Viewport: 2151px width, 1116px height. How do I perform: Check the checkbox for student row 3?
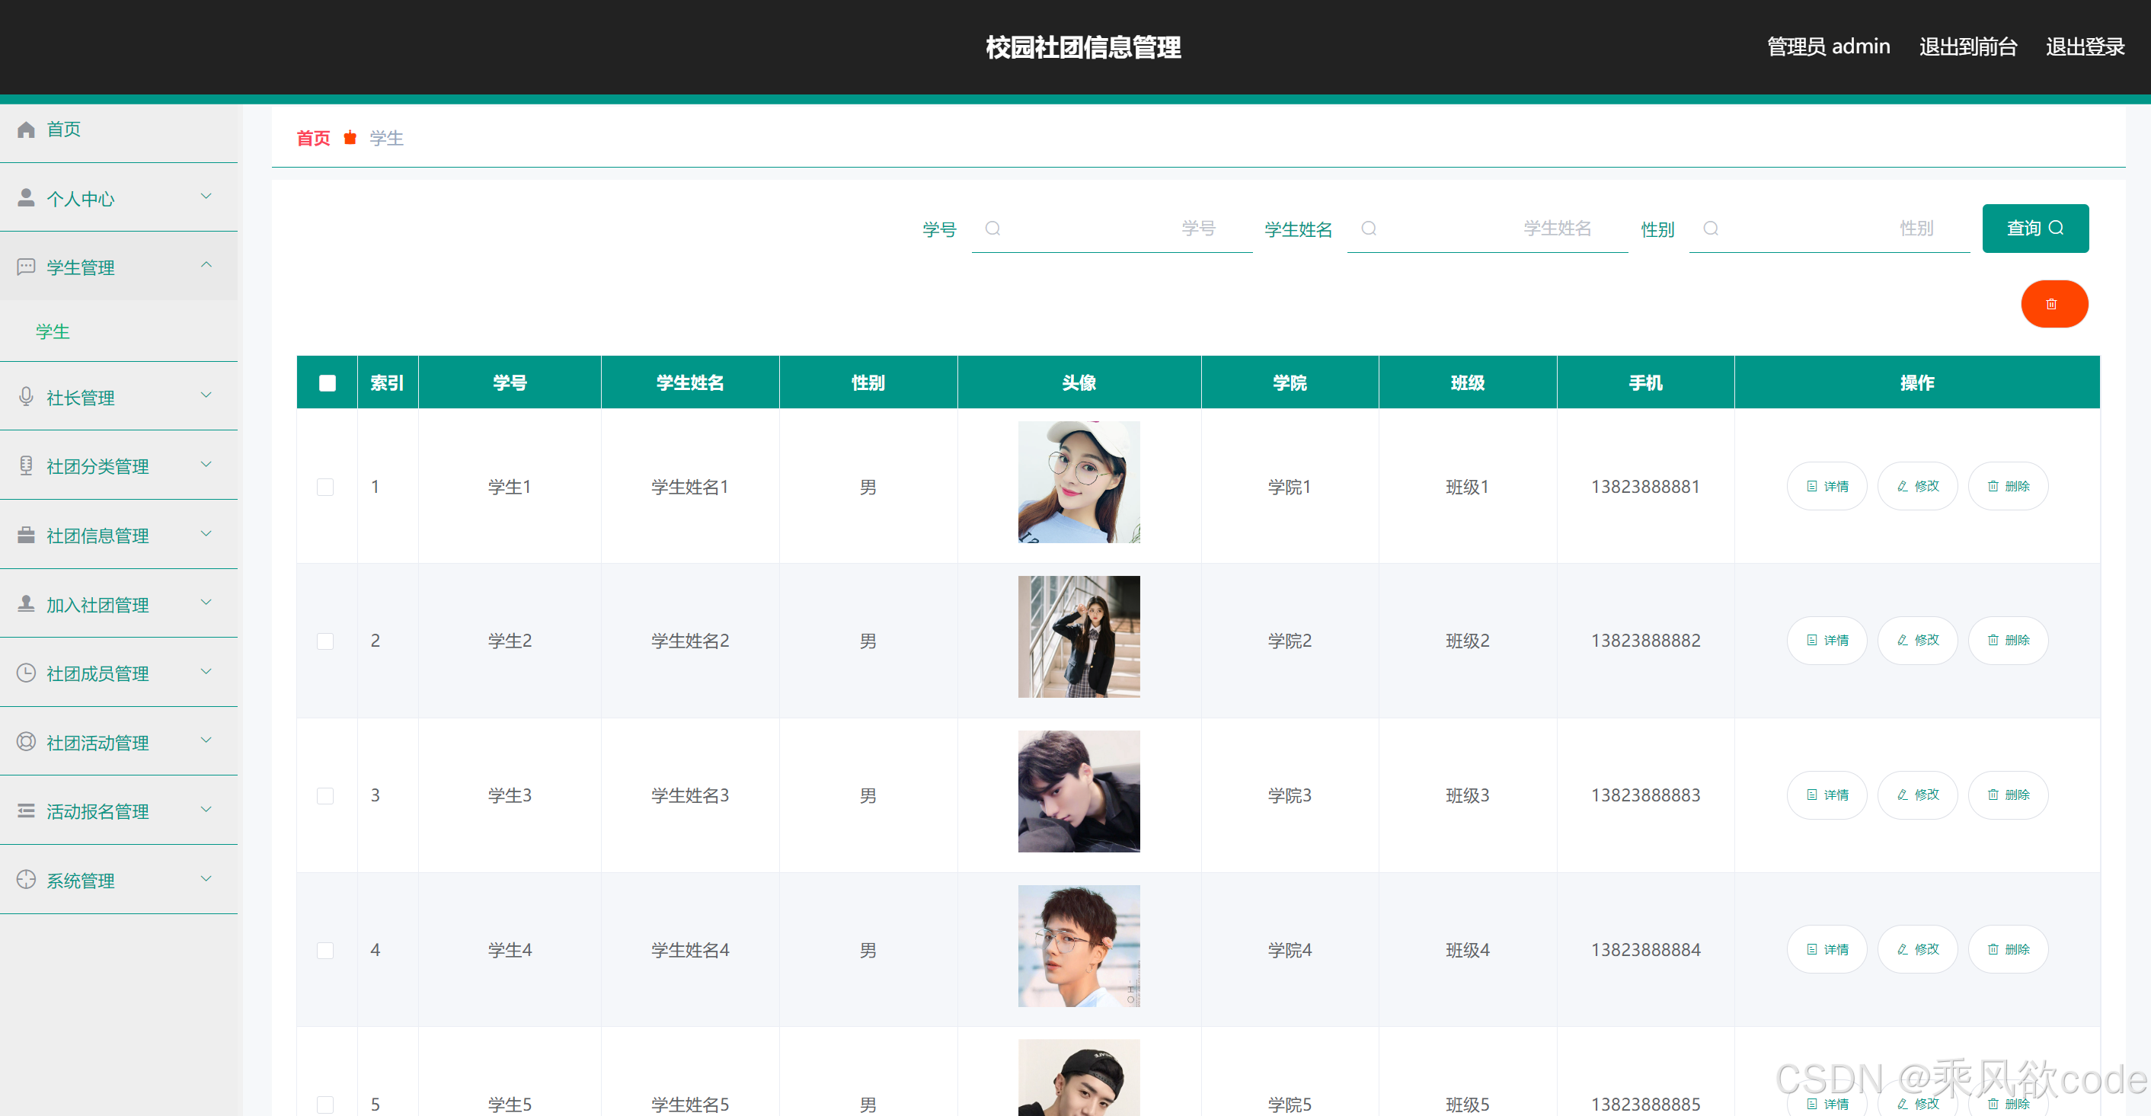[x=326, y=795]
